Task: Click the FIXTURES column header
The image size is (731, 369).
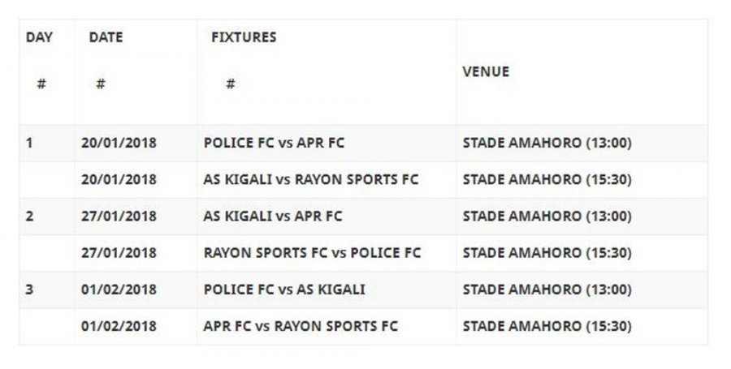Action: click(244, 37)
